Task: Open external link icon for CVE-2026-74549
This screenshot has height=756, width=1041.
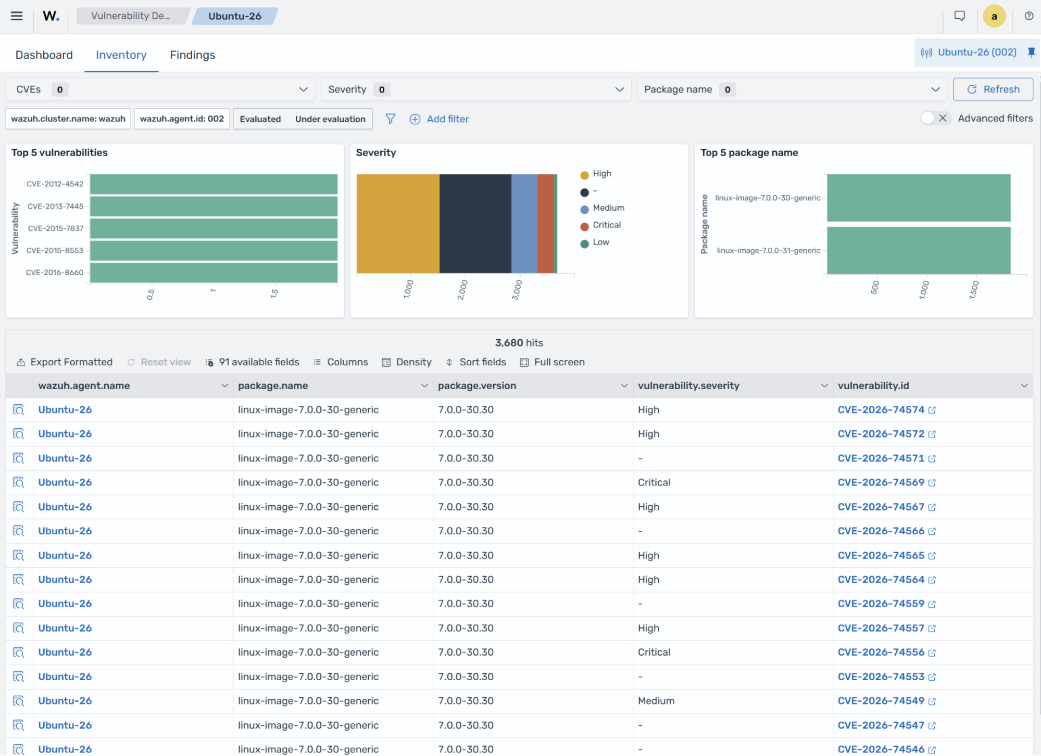Action: (x=932, y=701)
